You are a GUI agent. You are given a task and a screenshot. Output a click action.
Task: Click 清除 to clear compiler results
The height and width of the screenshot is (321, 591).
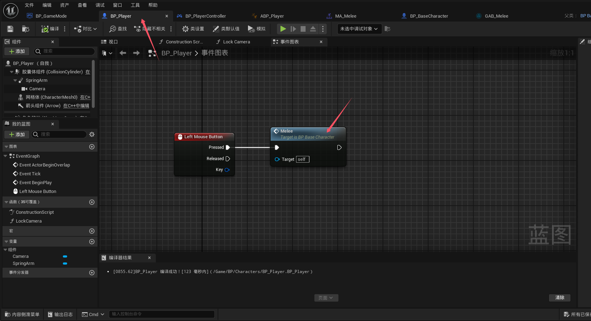click(x=560, y=298)
